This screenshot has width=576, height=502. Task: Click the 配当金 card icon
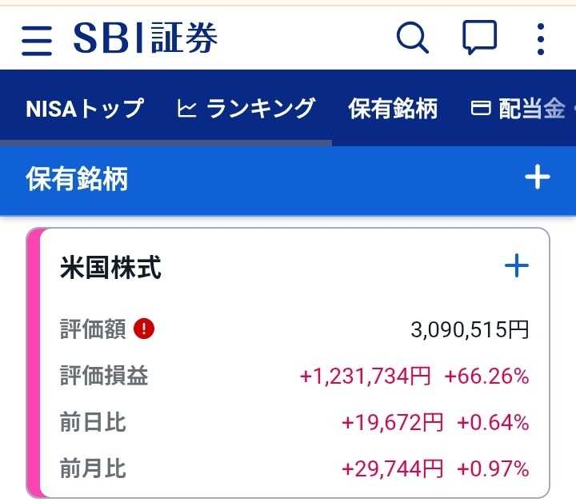pos(480,110)
